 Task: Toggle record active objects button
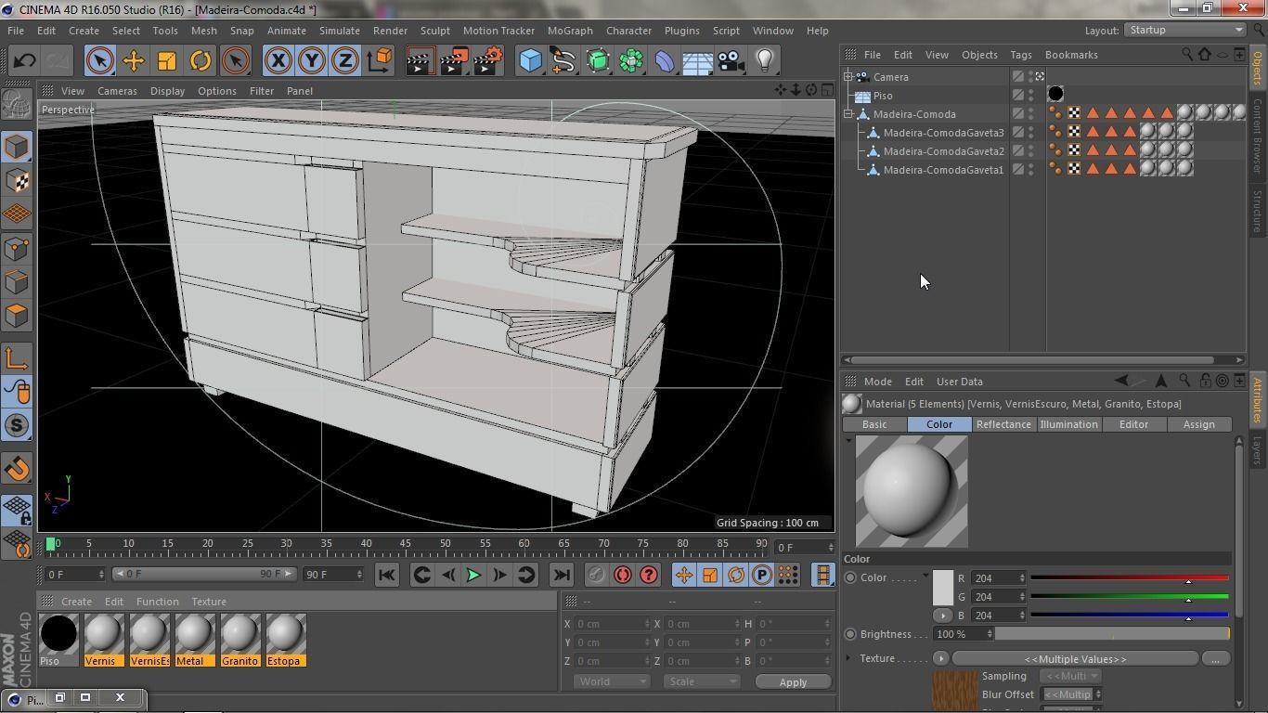coord(596,575)
